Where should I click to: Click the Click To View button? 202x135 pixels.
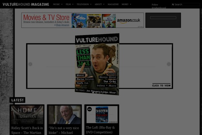pyautogui.click(x=161, y=85)
